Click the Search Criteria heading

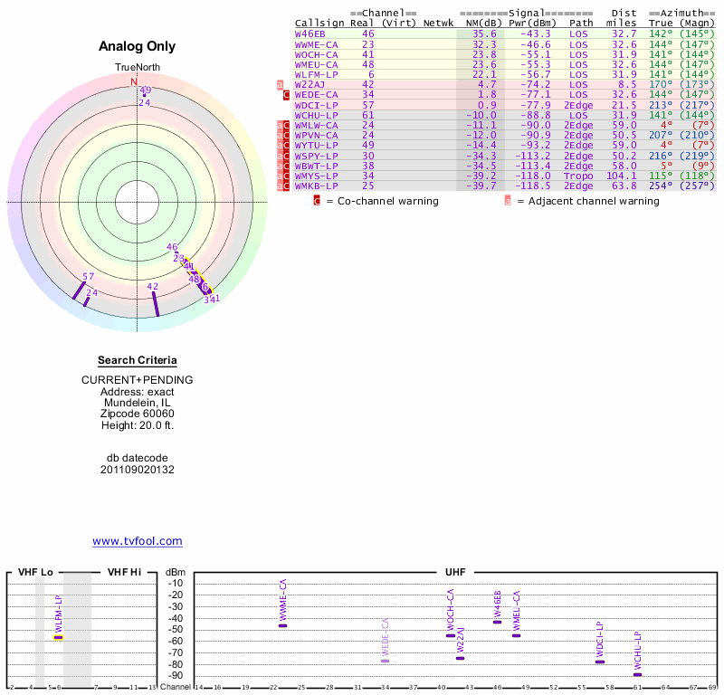(x=138, y=360)
